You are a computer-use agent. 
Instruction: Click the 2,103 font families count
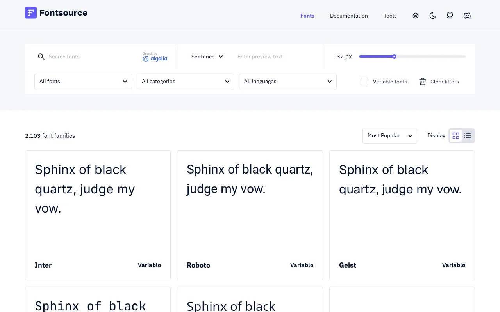click(x=50, y=136)
